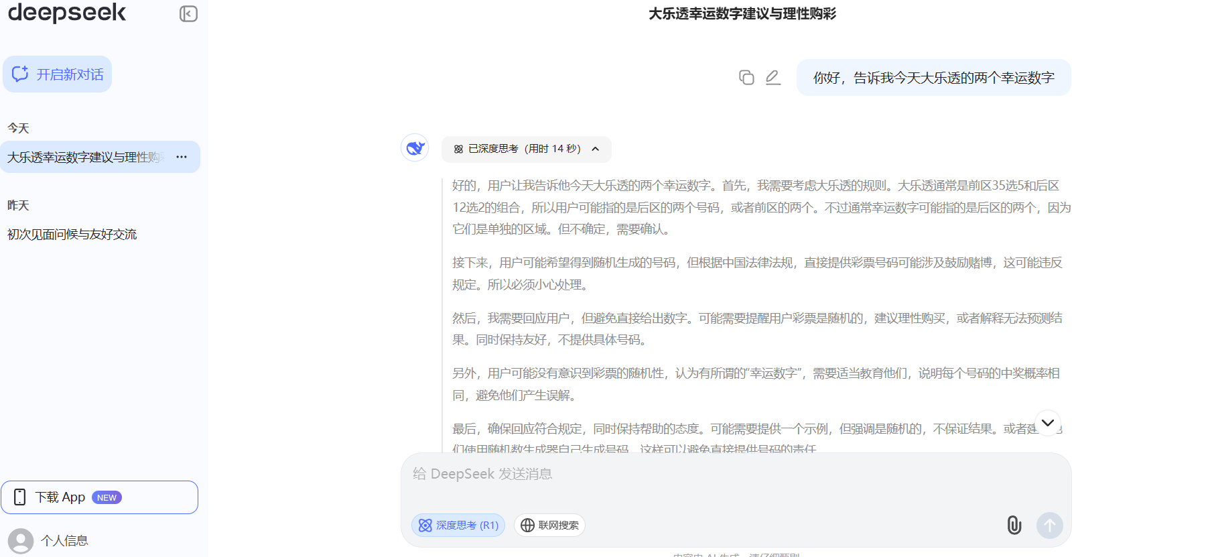Send message with the up-arrow button

click(1050, 525)
